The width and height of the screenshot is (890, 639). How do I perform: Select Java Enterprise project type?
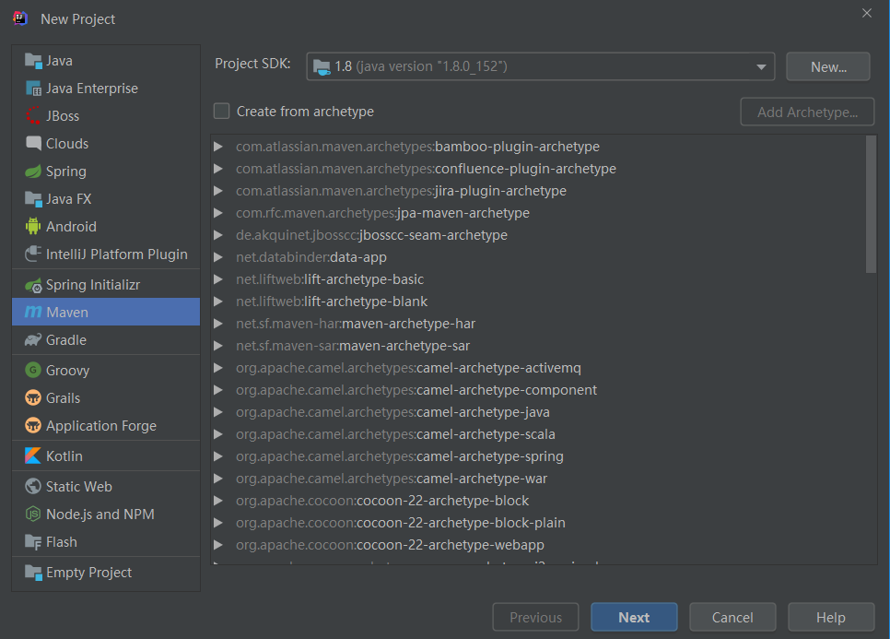(106, 89)
